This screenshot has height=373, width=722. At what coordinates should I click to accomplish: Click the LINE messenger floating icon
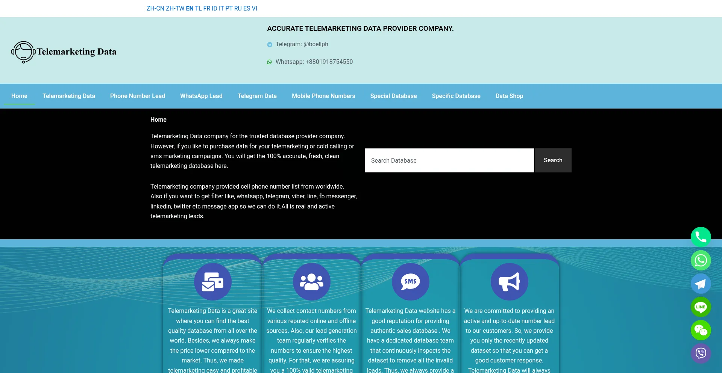pos(701,307)
